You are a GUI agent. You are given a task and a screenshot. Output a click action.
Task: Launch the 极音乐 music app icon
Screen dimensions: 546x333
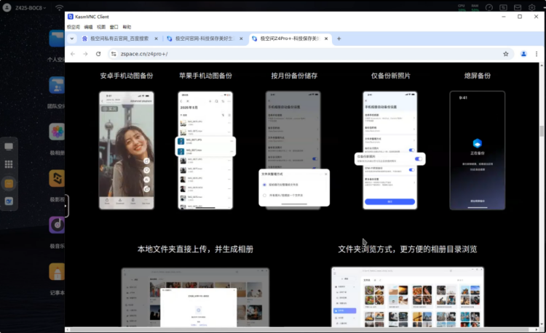point(57,225)
